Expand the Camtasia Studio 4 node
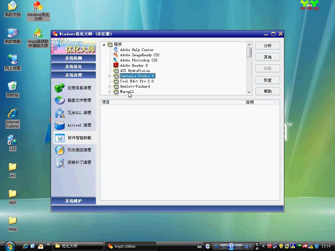 (x=110, y=76)
